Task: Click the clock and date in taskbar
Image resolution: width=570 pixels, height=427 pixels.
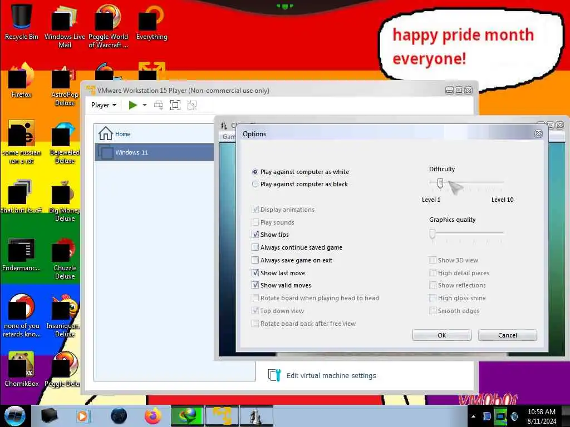Action: pyautogui.click(x=541, y=416)
